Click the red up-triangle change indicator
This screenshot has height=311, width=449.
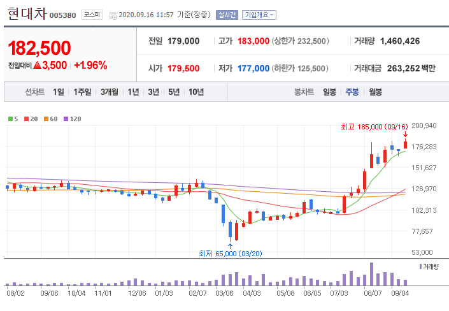coord(38,65)
